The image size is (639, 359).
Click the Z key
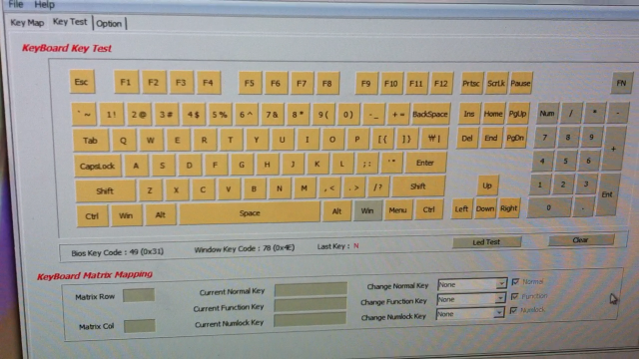[x=150, y=190]
